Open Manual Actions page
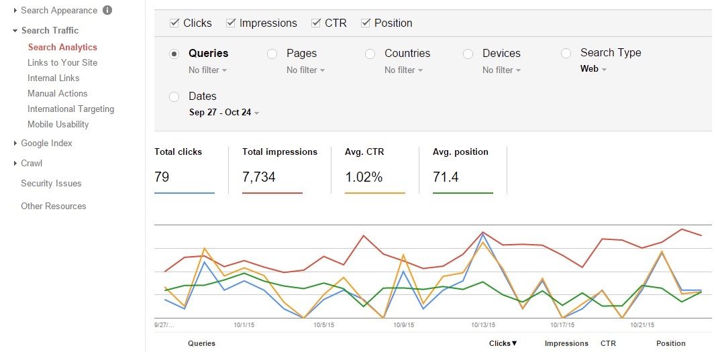Image resolution: width=718 pixels, height=352 pixels. [57, 93]
